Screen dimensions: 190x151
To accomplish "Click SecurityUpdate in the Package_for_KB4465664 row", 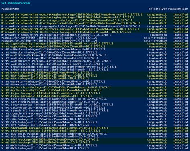I will (155, 38).
